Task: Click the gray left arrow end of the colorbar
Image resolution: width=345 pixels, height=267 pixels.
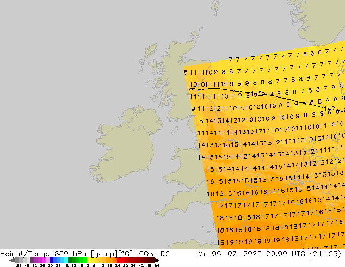Action: [13, 260]
